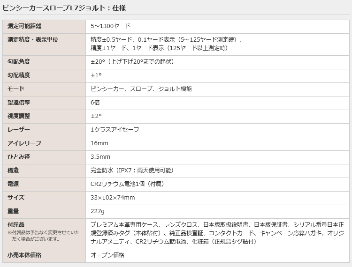Click the accessories line starting ナルアメニティ、CR2リチウム乾電池

tap(173, 242)
